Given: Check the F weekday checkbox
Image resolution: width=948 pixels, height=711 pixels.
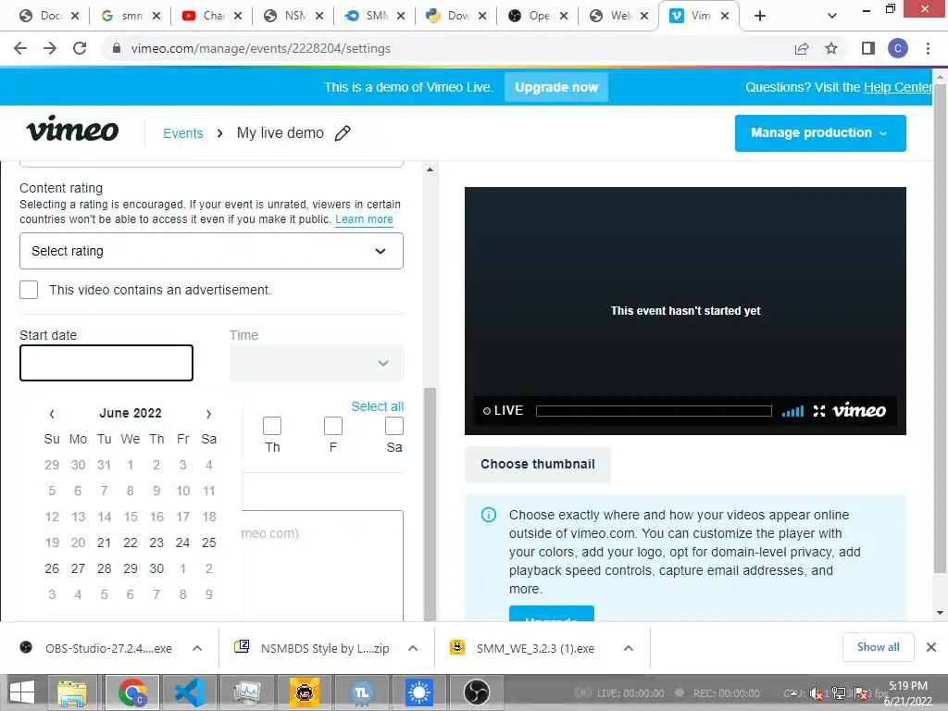Looking at the screenshot, I should tap(333, 426).
